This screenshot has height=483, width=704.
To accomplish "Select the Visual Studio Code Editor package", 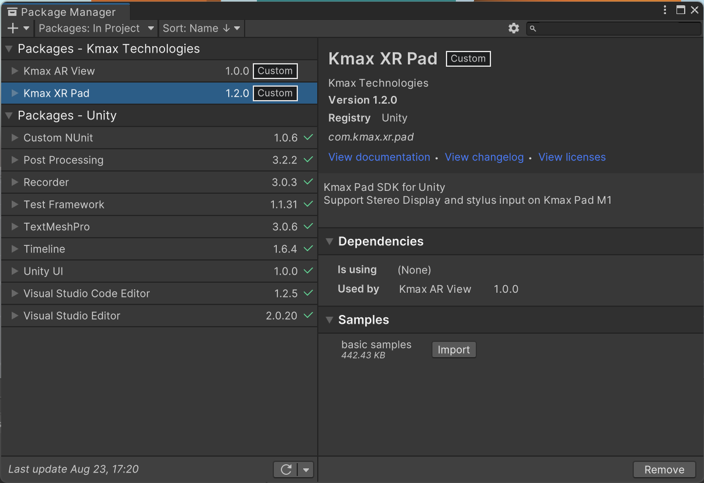I will 159,293.
